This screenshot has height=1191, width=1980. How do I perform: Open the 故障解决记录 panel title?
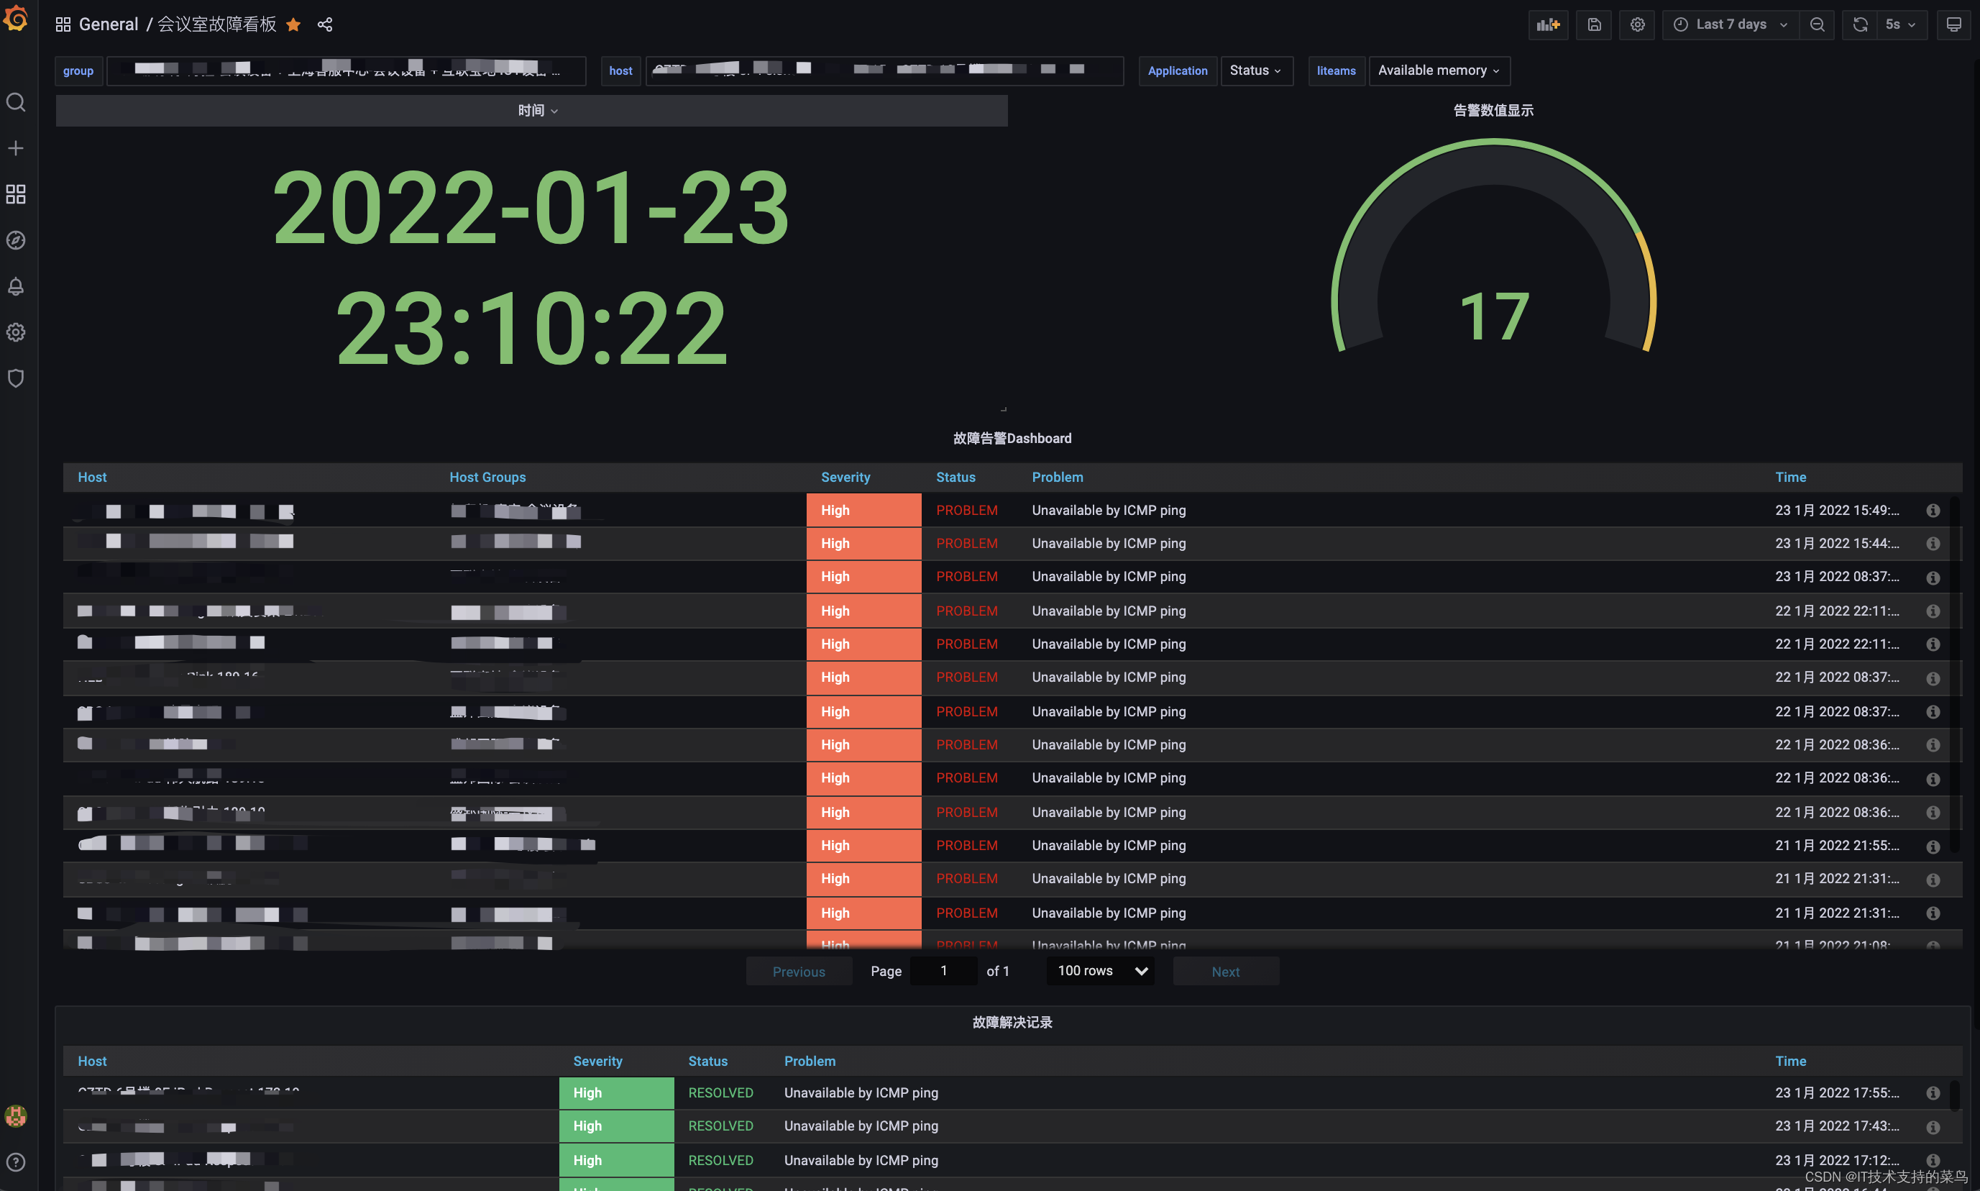pos(1012,1023)
